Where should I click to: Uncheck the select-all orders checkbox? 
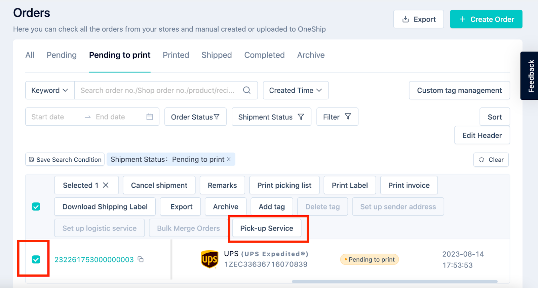click(x=36, y=206)
